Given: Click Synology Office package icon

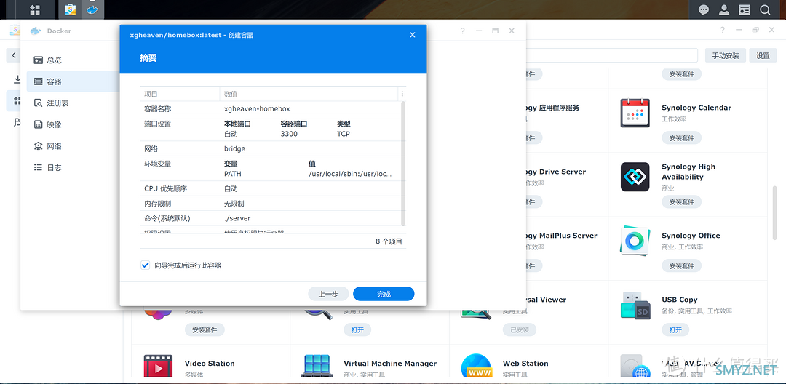Looking at the screenshot, I should (x=635, y=241).
